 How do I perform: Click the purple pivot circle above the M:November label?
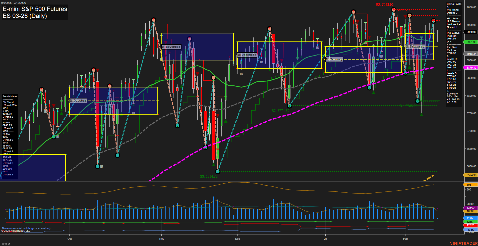tap(190, 38)
